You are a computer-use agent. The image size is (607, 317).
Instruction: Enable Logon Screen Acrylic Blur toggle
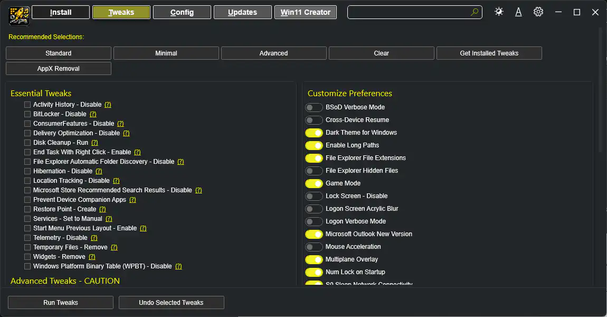tap(314, 209)
